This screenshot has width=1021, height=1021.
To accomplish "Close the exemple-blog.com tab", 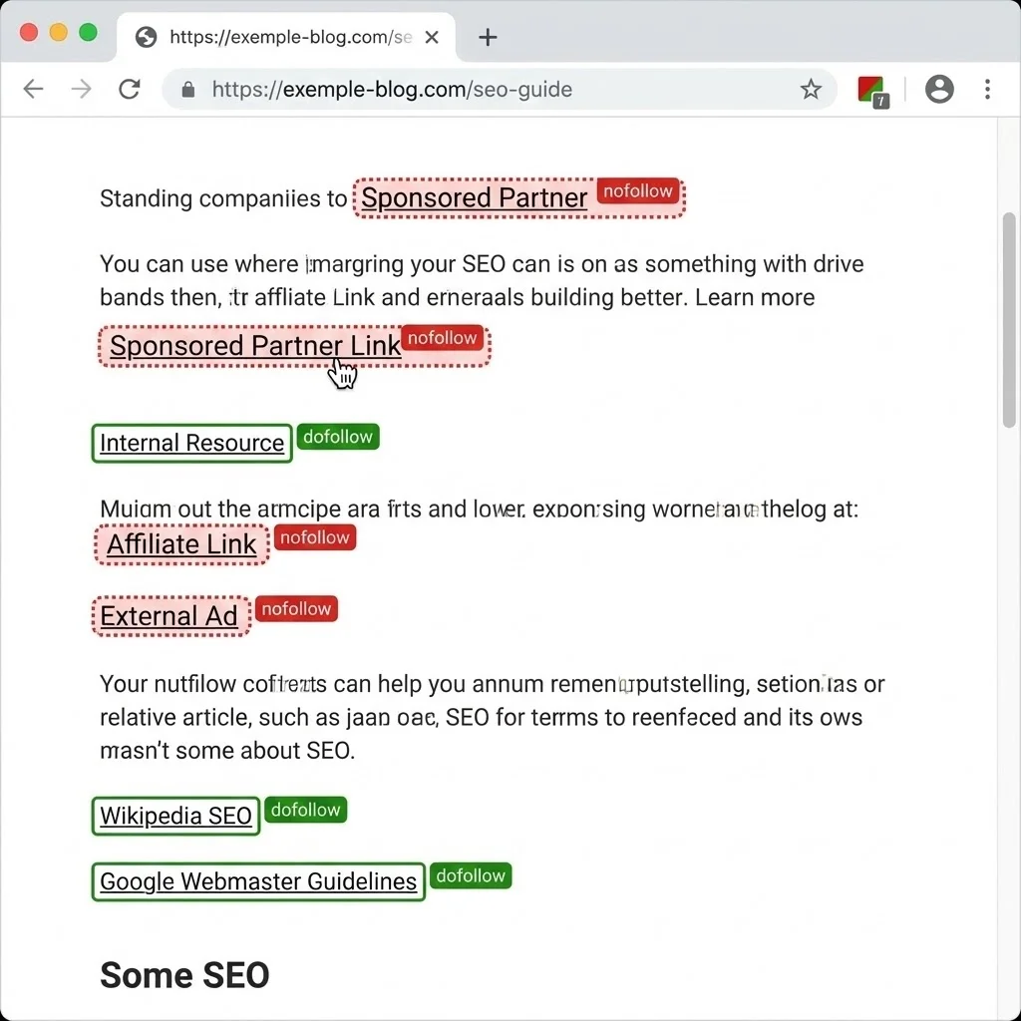I will point(431,37).
